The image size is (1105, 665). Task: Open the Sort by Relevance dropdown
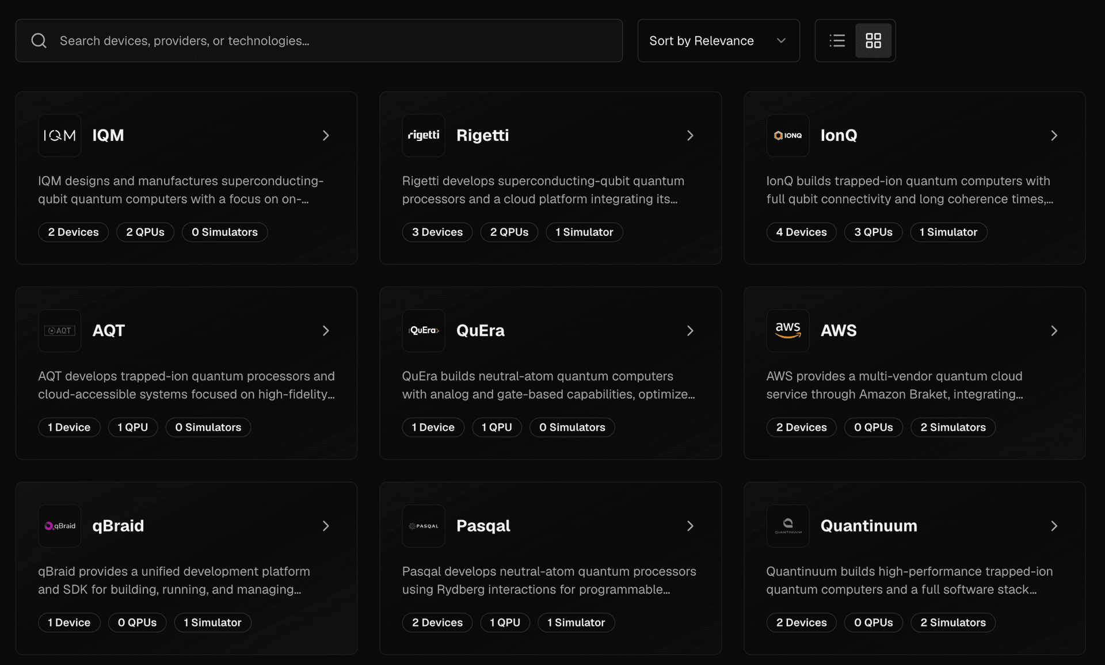click(718, 41)
